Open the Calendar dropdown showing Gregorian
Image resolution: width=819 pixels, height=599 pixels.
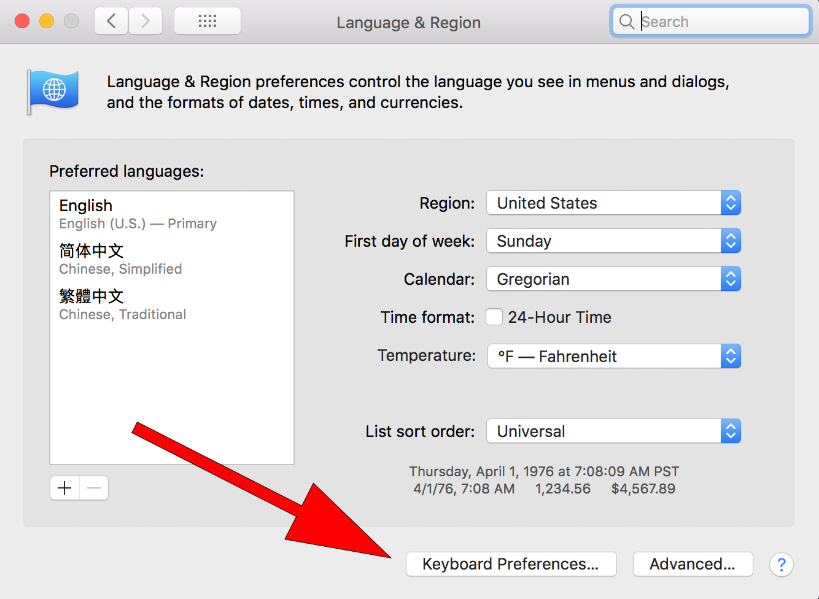tap(613, 279)
